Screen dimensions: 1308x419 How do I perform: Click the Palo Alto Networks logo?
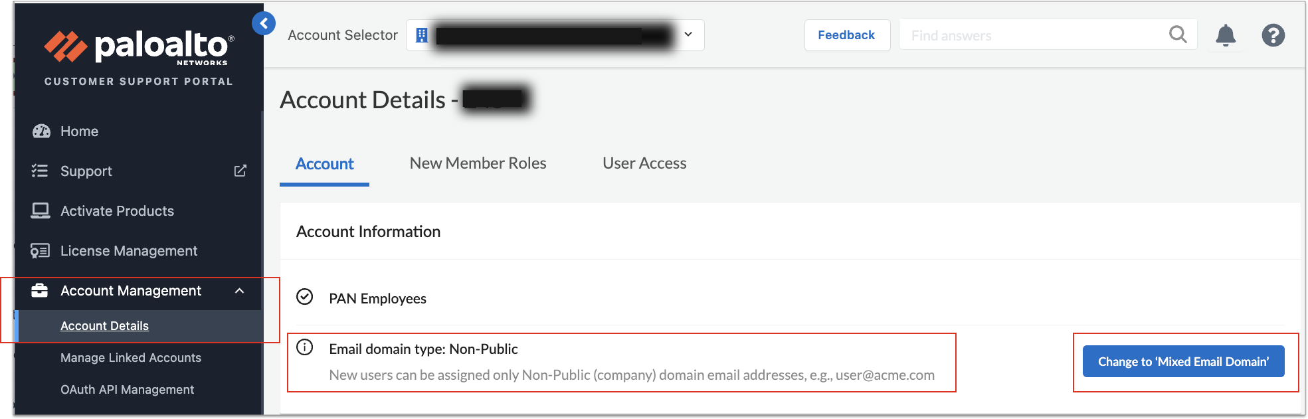click(x=139, y=47)
